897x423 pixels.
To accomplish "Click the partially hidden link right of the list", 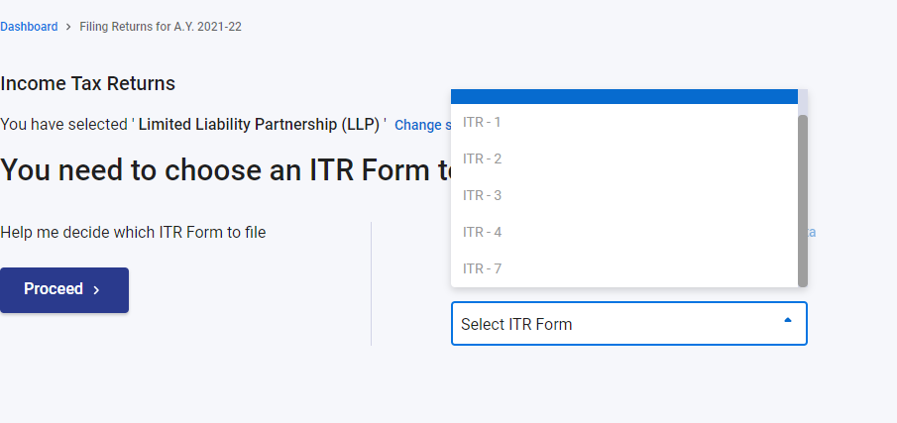I will click(812, 233).
